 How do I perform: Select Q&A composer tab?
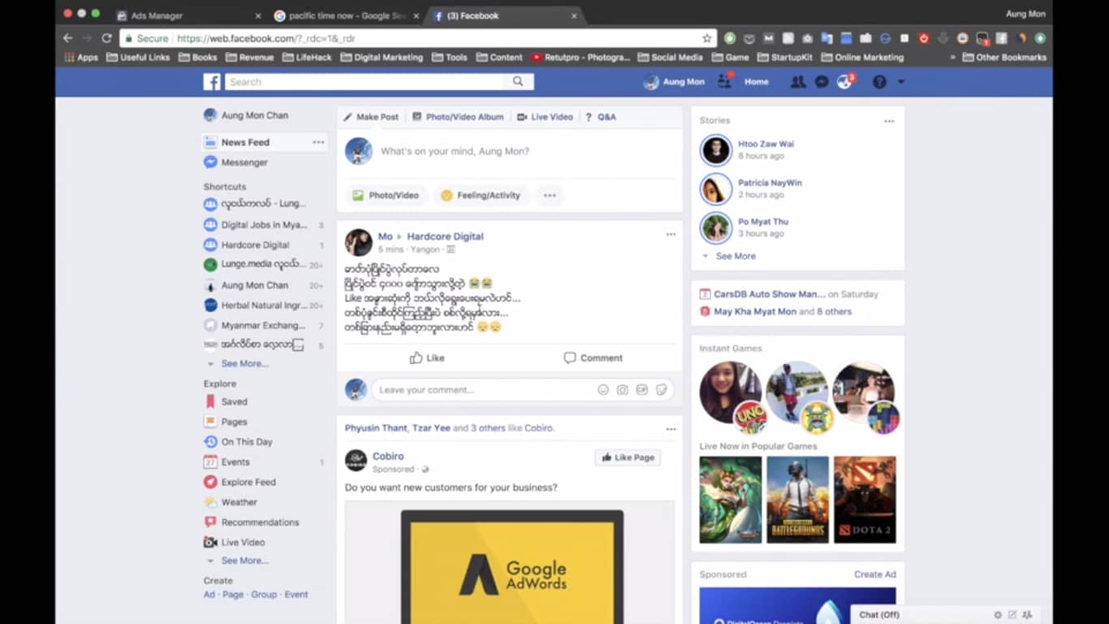601,117
